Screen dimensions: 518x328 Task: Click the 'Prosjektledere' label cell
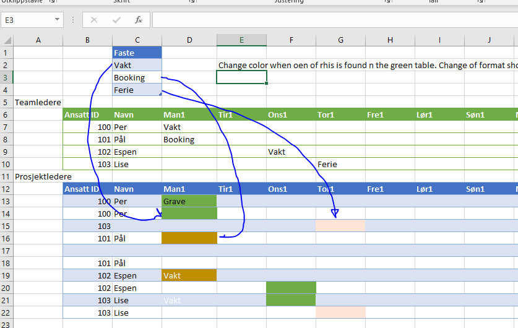pos(43,177)
